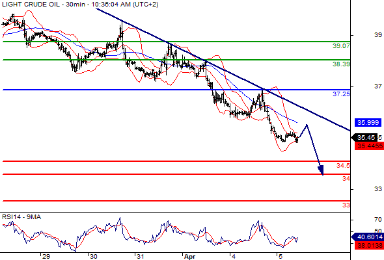Image resolution: width=384 pixels, height=260 pixels.
Task: Click the 29 date axis label
Action: pos(46,257)
